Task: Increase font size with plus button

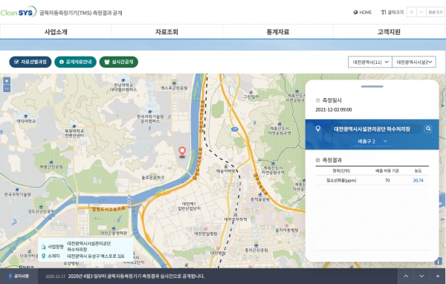Action: 411,12
